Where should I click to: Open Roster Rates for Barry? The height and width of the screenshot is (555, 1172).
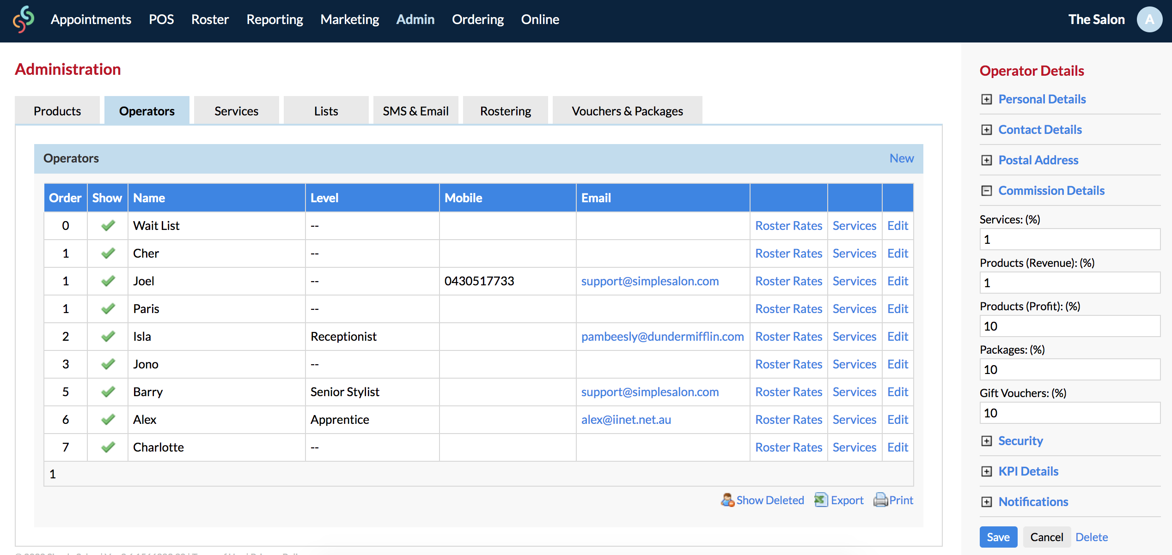click(788, 392)
